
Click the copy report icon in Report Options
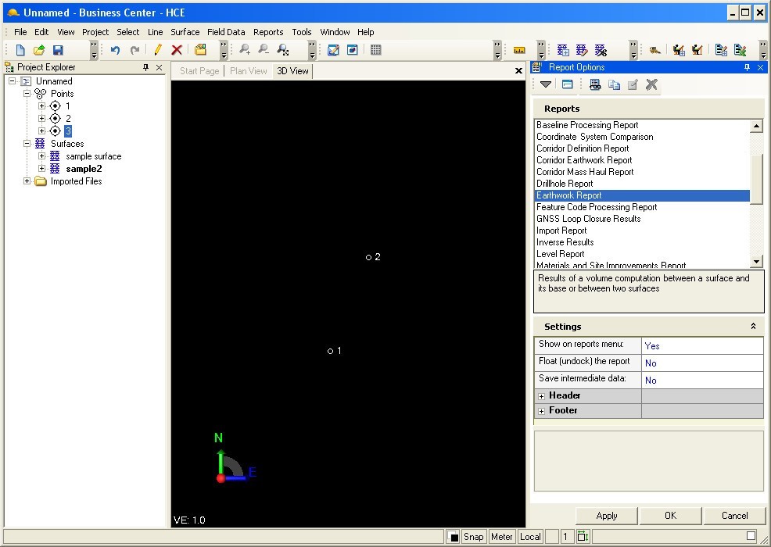(614, 84)
